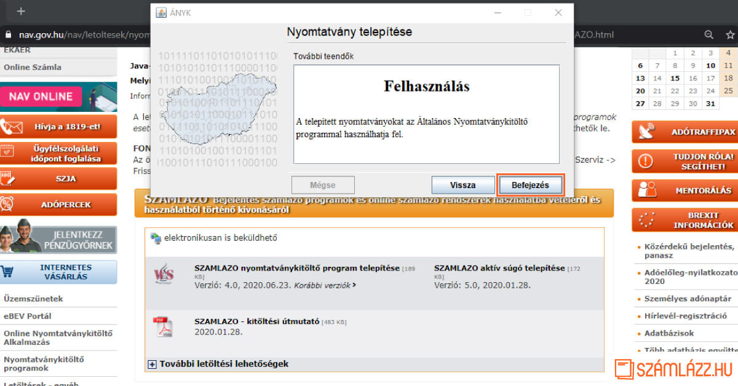Screen dimensions: 738x386
Task: Open the ADÓTRAFFIPAX banner
Action: click(684, 132)
